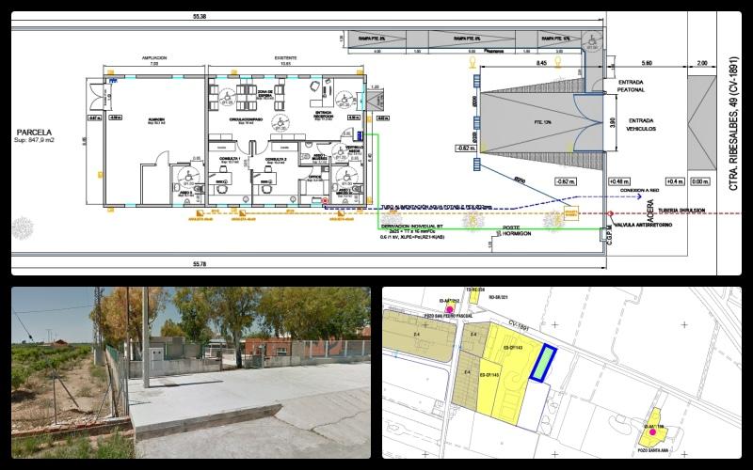753x470 pixels.
Task: Select the yellow box on the red dashed pipe line
Action: point(570,214)
